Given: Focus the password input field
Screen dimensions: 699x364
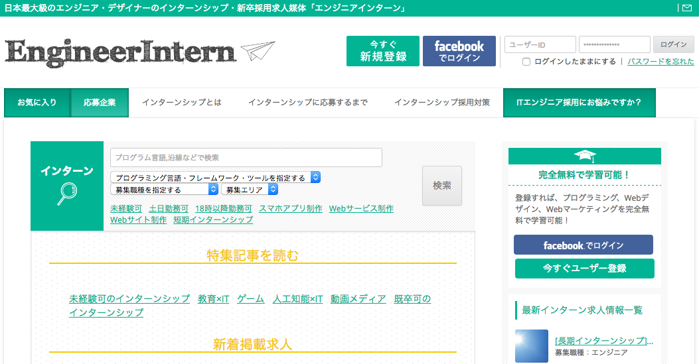Looking at the screenshot, I should (614, 44).
